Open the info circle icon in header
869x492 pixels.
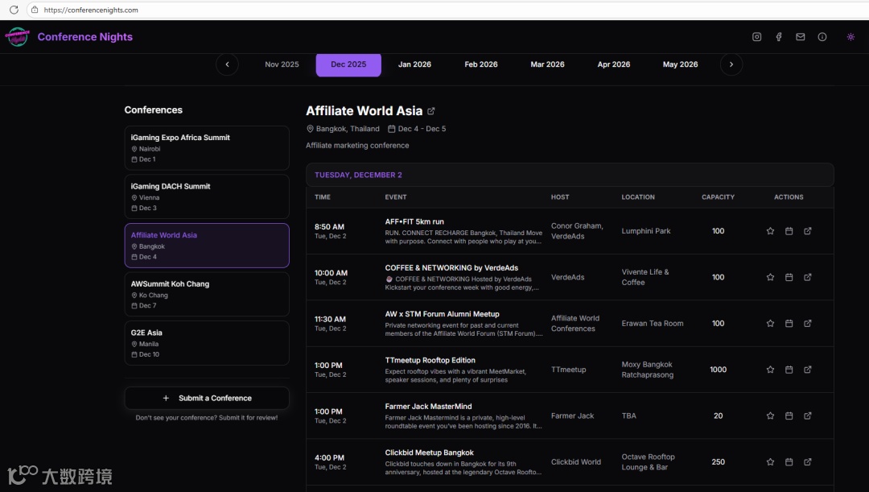coord(822,36)
